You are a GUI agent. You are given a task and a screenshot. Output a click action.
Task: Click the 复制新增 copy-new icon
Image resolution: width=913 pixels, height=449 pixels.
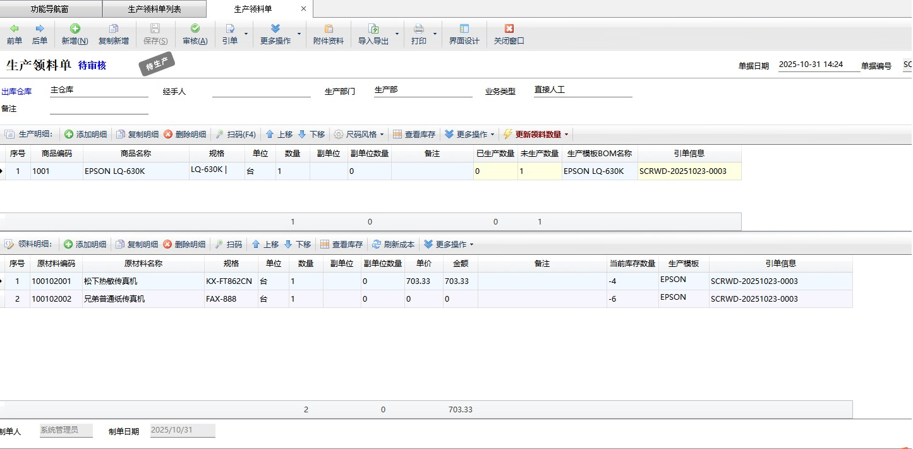114,29
